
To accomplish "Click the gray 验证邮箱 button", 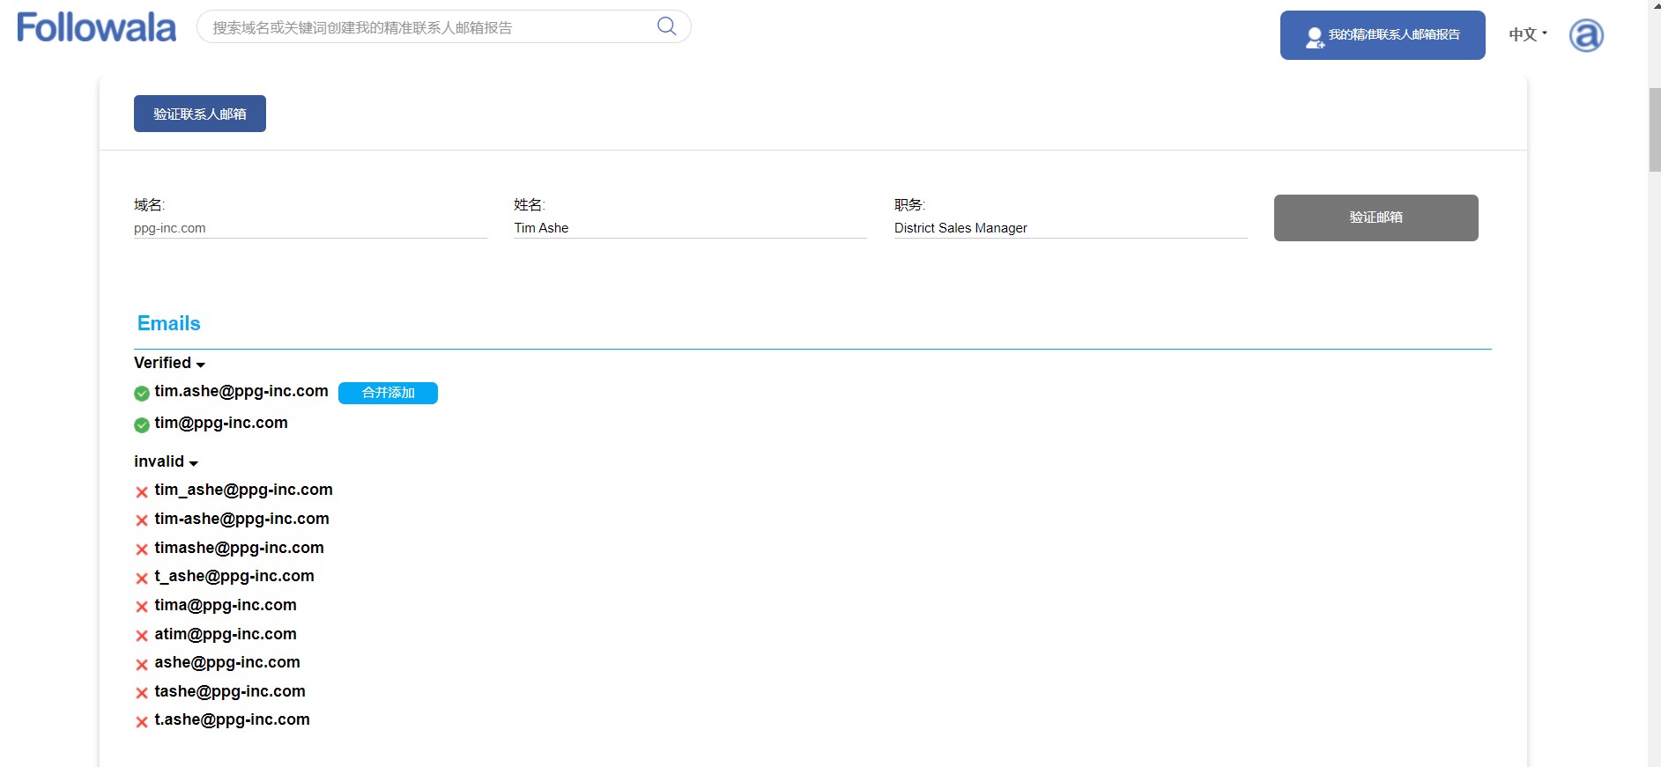I will 1376,218.
